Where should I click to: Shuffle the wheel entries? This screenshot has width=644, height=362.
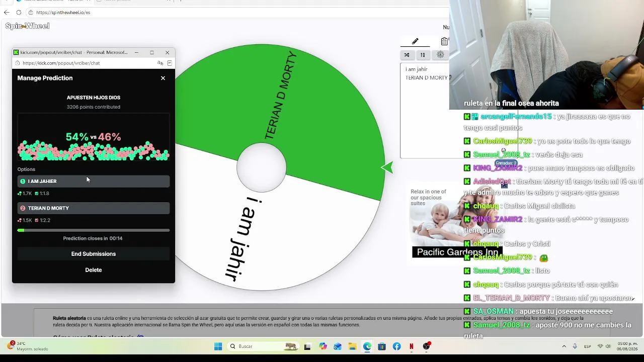tap(407, 55)
